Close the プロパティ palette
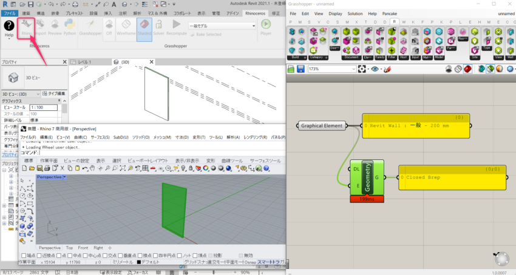 pyautogui.click(x=64, y=62)
